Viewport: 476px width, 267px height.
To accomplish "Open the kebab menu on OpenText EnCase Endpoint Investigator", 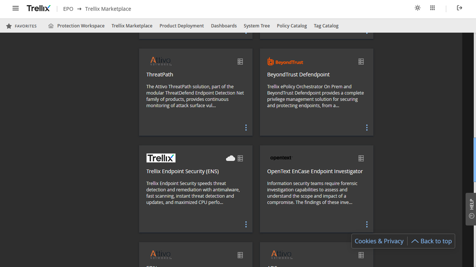I will (367, 224).
